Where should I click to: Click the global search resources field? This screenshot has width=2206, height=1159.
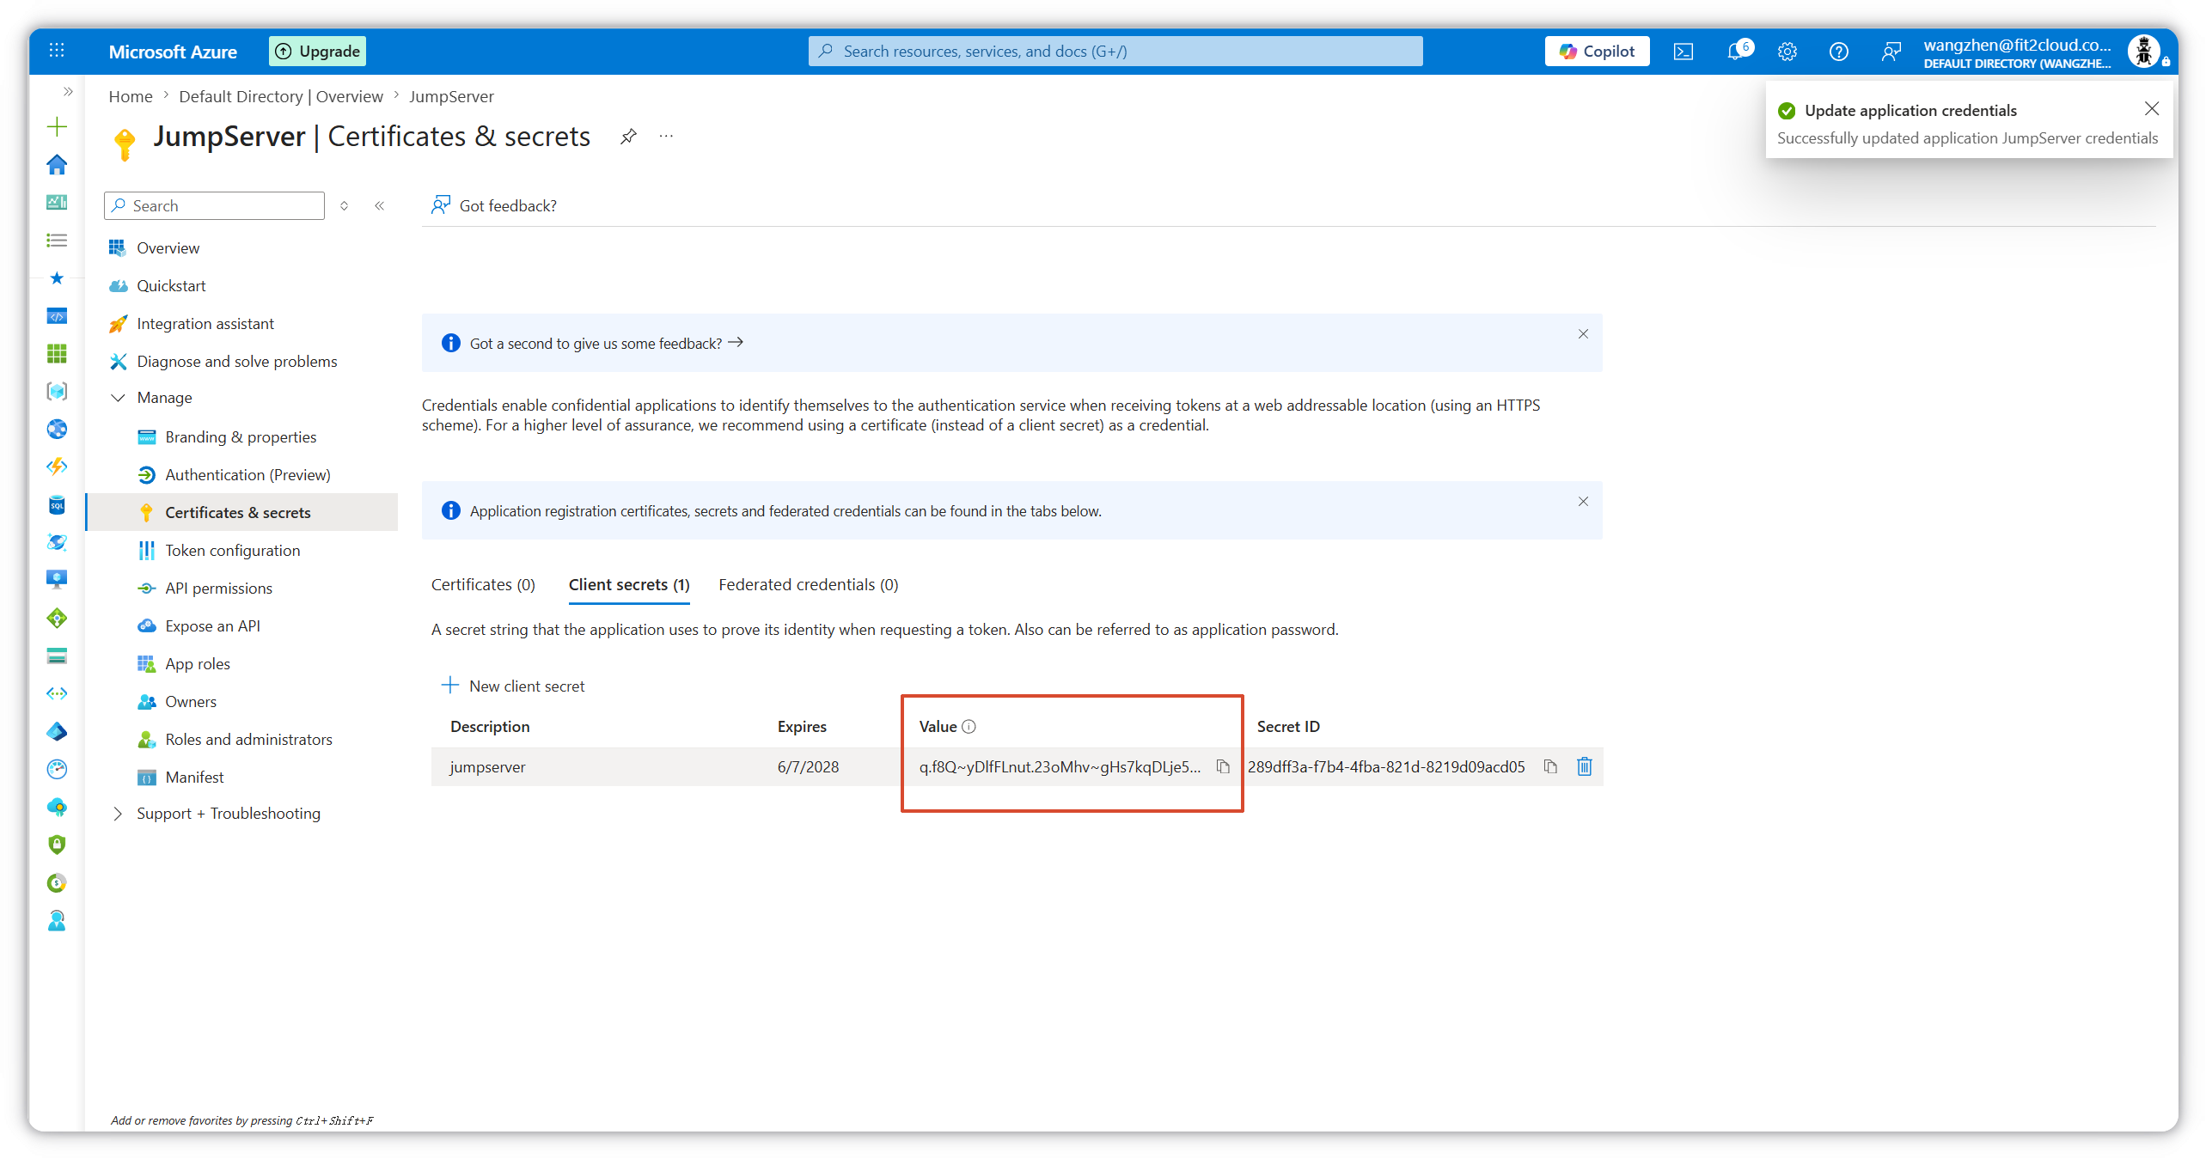[1115, 52]
